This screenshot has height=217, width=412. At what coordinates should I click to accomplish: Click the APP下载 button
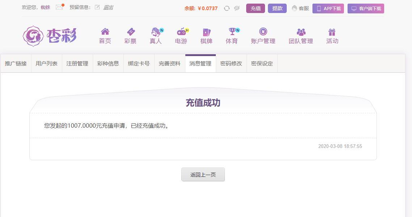tap(328, 8)
